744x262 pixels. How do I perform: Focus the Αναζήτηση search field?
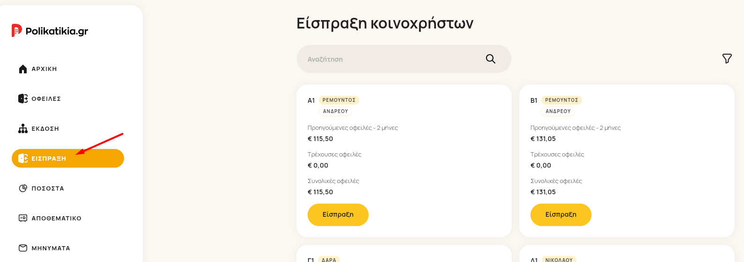click(x=404, y=59)
